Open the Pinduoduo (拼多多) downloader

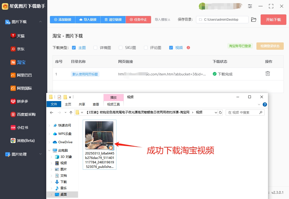coord(19,101)
